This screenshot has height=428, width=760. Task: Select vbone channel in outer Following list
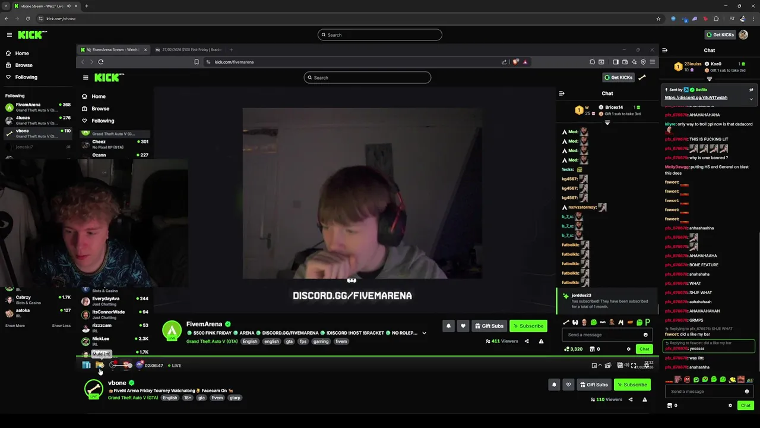(37, 133)
